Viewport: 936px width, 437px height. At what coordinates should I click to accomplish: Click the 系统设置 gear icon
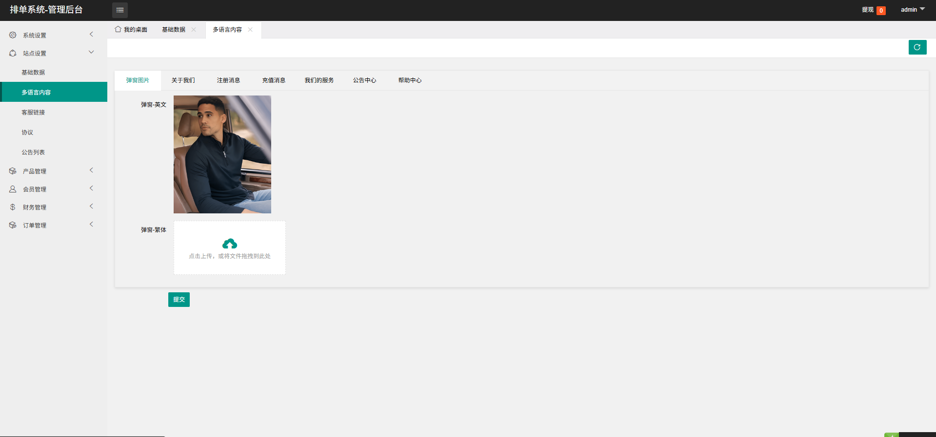(13, 35)
